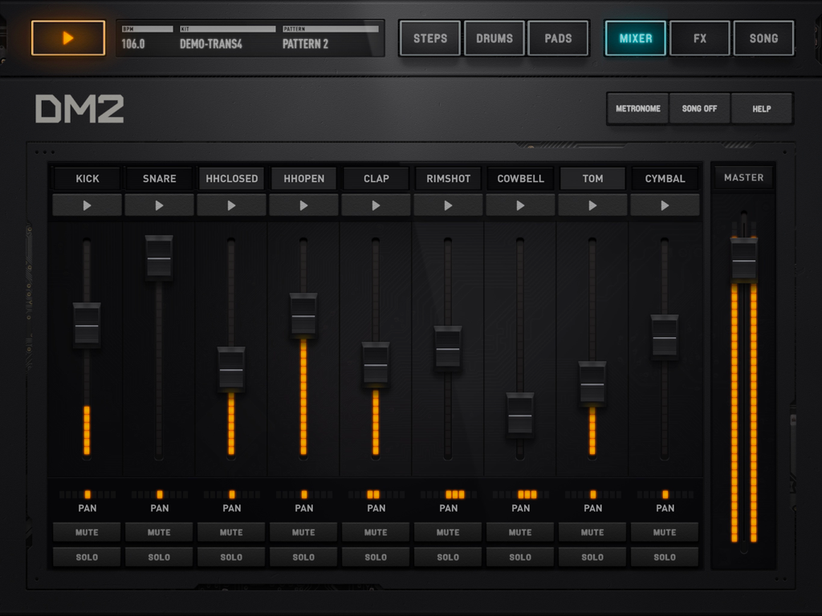The width and height of the screenshot is (822, 616).
Task: Enable the metronome
Action: click(x=637, y=107)
